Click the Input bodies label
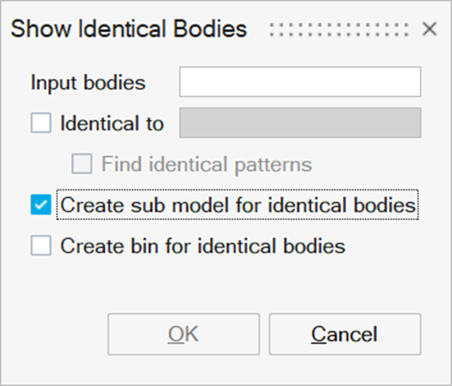This screenshot has height=386, width=452. pyautogui.click(x=88, y=83)
